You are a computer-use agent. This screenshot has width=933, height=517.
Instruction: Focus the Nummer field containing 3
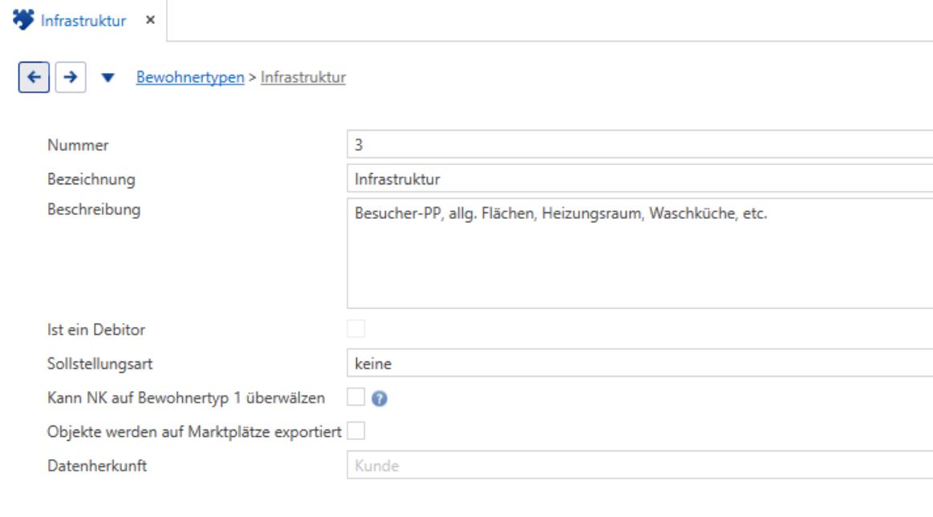pyautogui.click(x=639, y=144)
